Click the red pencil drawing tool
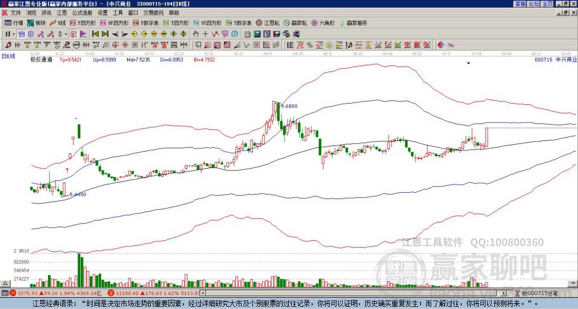Viewport: 578px width, 309px height. pyautogui.click(x=7, y=45)
